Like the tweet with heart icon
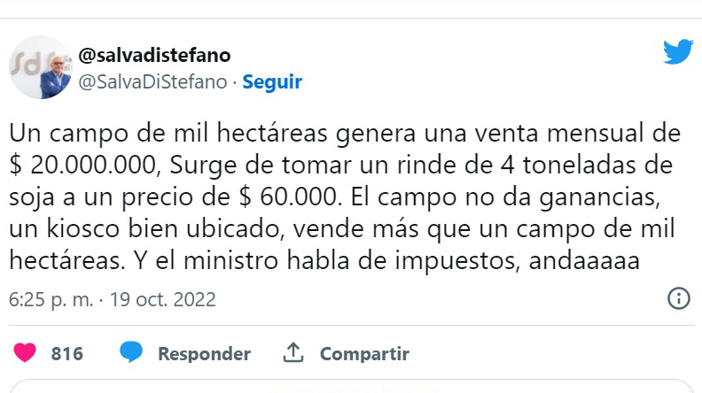The image size is (702, 393). tap(26, 353)
